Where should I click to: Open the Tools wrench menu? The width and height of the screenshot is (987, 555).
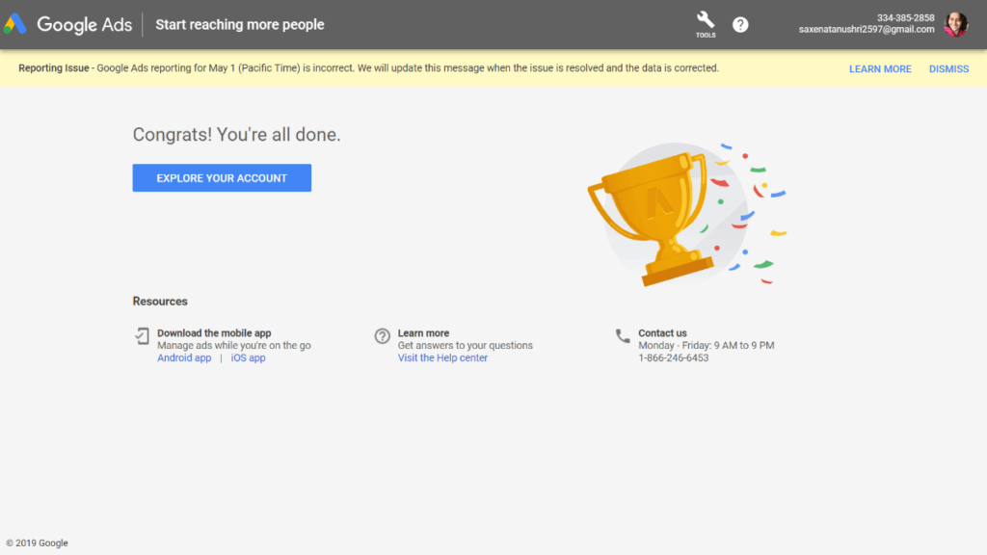click(x=706, y=24)
